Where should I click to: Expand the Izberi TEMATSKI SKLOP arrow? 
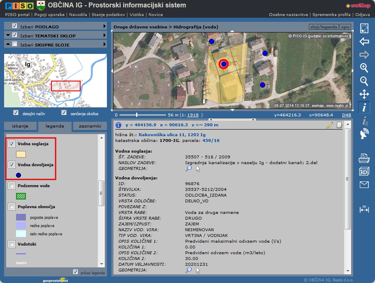tap(105, 36)
